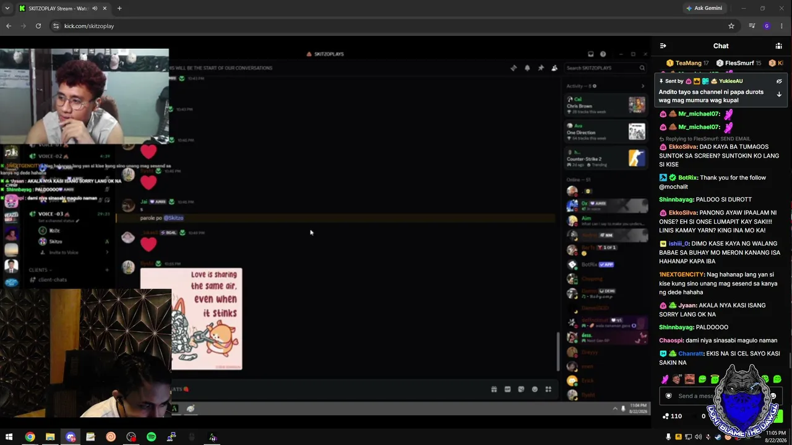Open the tab search dropdown
The width and height of the screenshot is (792, 445).
click(x=7, y=8)
